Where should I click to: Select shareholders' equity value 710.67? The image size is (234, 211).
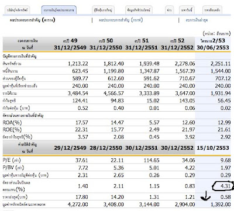pyautogui.click(x=187, y=78)
